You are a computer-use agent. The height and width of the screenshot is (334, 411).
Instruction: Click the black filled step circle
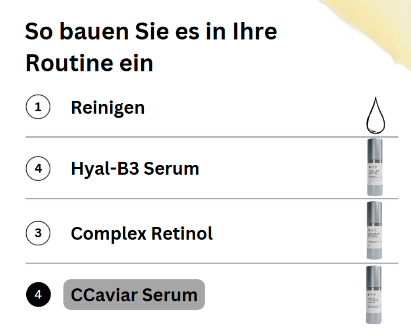click(x=38, y=295)
